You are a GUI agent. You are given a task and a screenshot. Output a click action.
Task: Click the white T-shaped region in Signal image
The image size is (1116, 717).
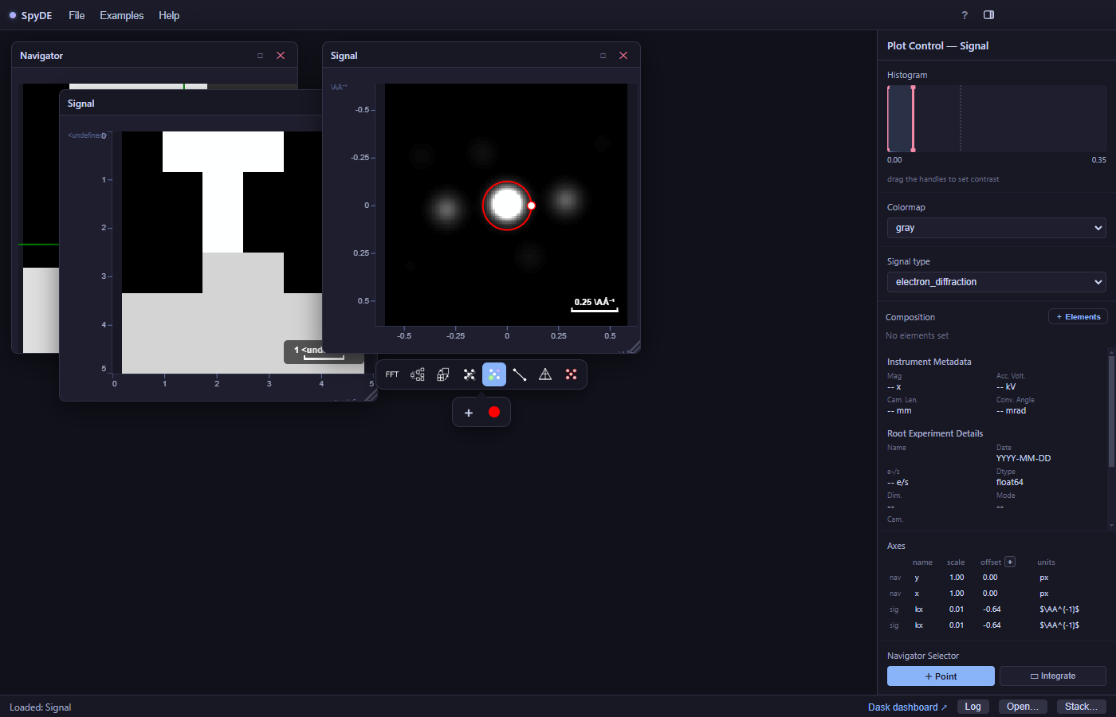pos(223,191)
